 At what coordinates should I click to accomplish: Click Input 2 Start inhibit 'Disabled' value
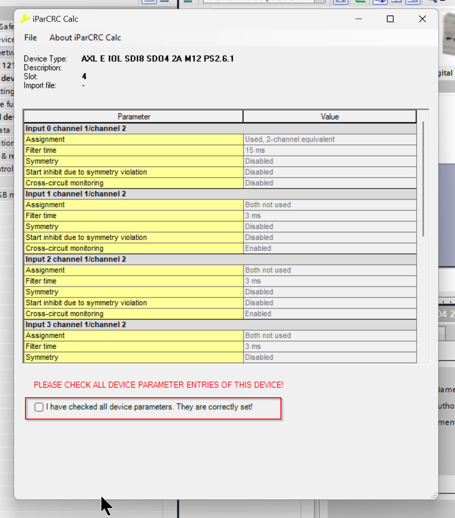click(x=330, y=303)
